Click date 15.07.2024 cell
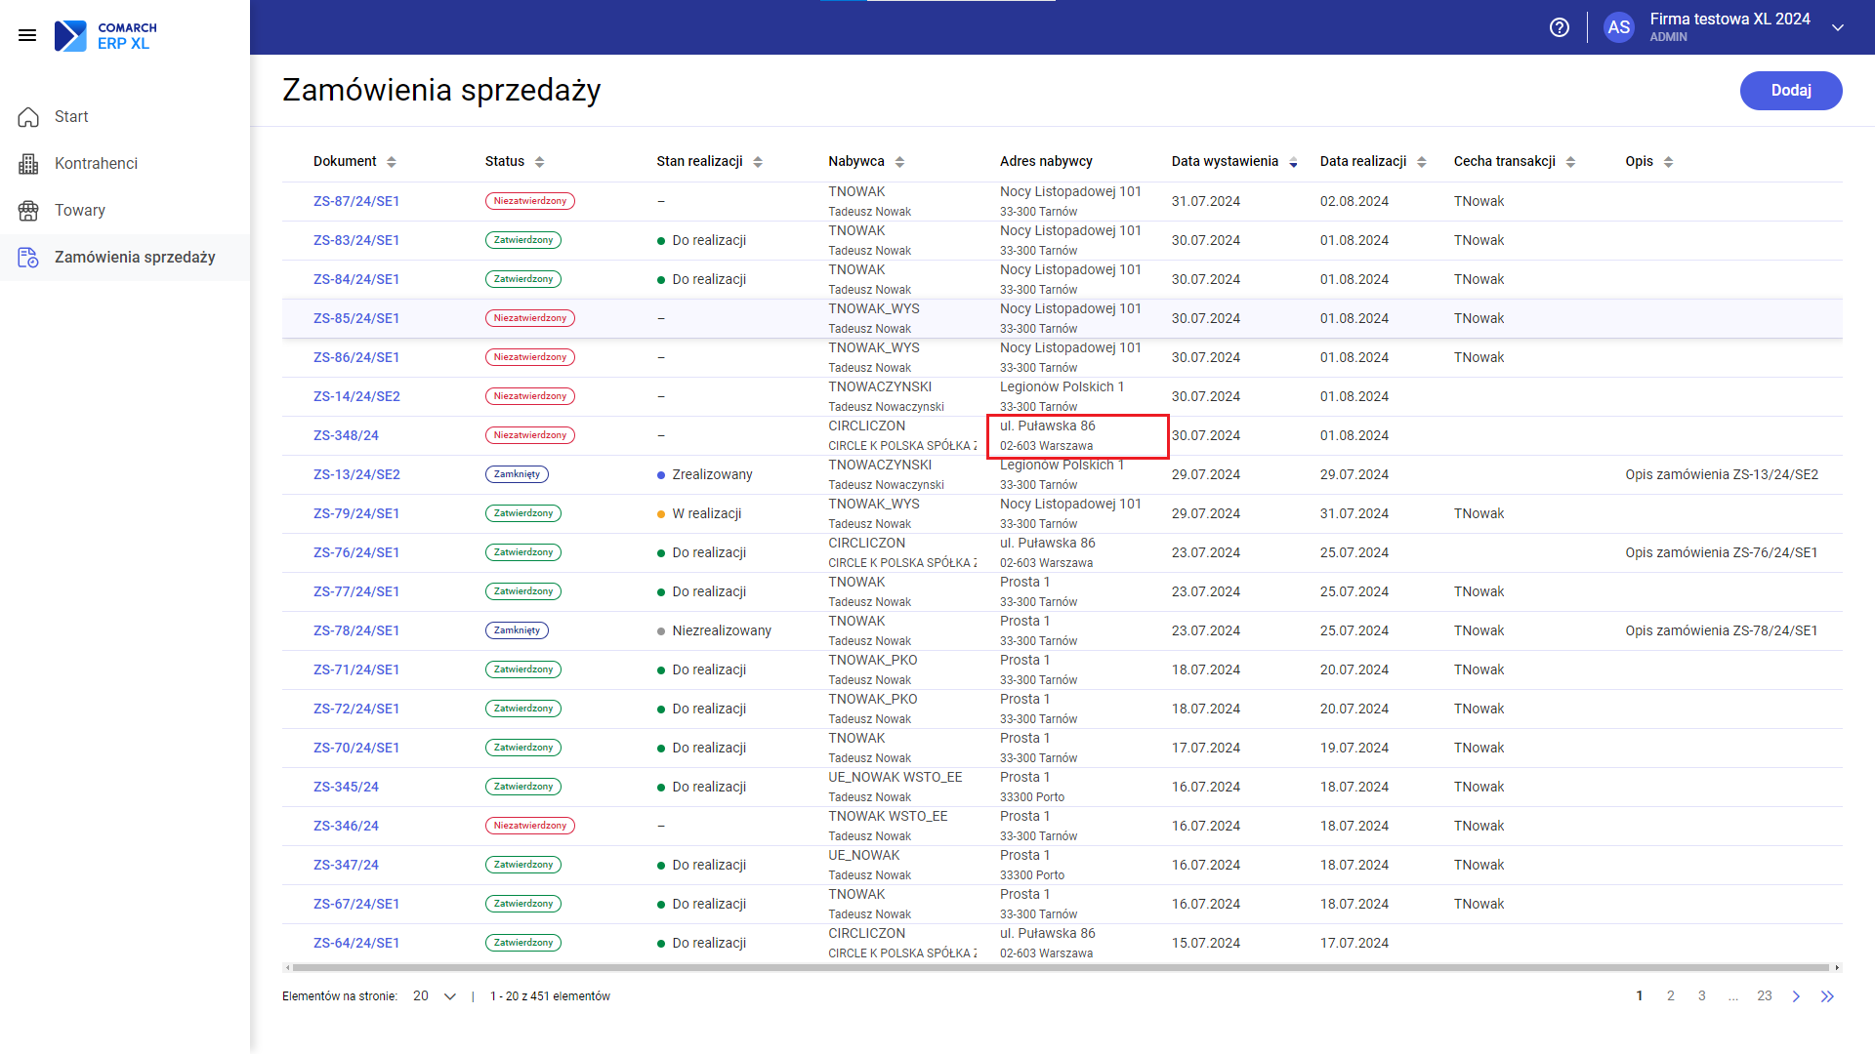 pos(1206,944)
